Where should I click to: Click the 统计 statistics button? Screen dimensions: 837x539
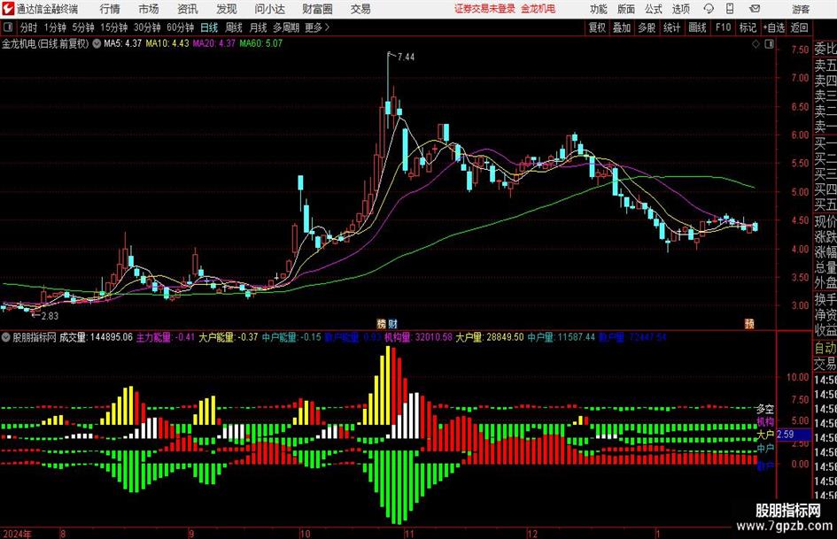click(x=672, y=27)
